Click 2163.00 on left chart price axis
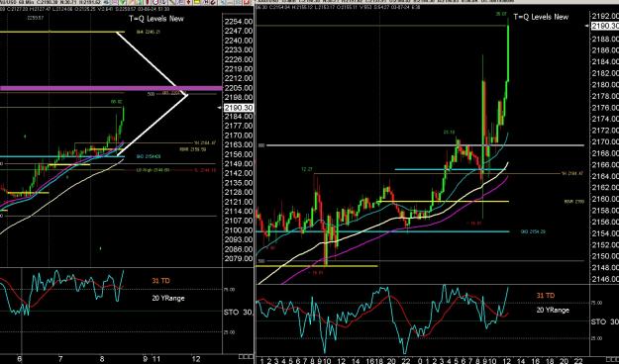 [x=238, y=144]
